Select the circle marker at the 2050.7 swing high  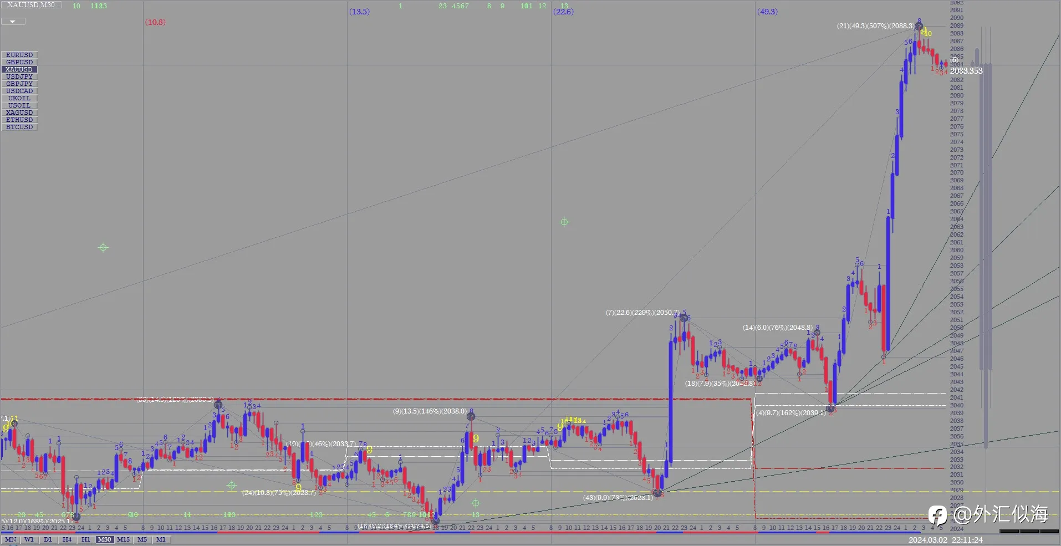tap(683, 318)
